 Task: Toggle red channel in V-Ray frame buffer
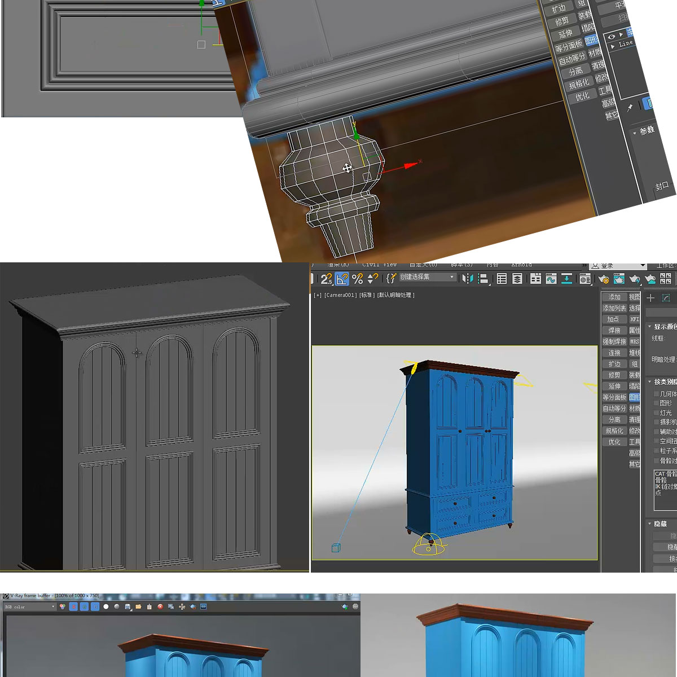click(73, 606)
